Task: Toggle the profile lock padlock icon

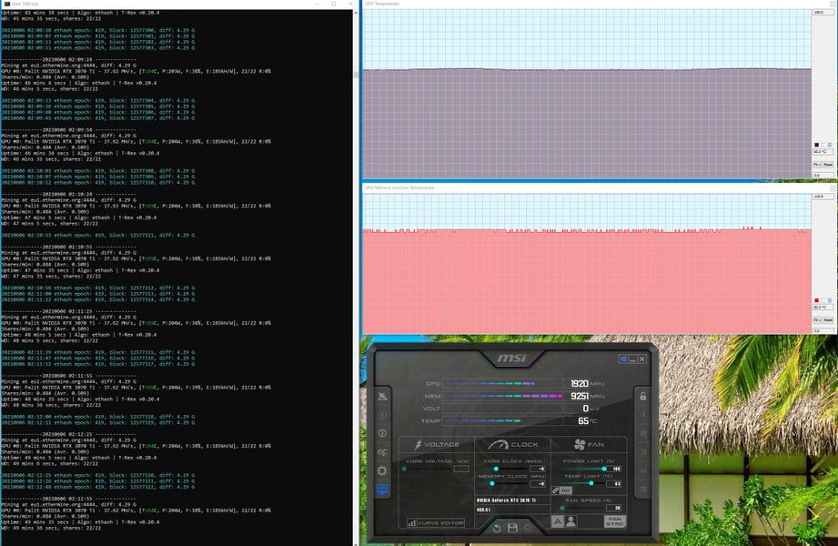Action: pos(643,396)
